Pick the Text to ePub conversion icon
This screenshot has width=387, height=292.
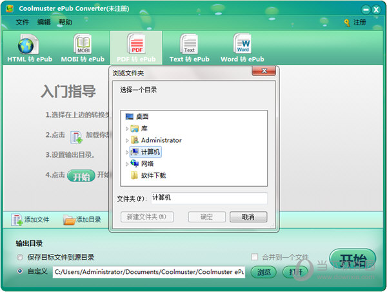tap(189, 44)
